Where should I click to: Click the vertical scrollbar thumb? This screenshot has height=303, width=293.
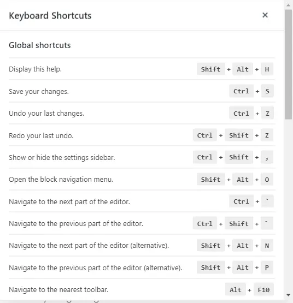click(x=289, y=64)
